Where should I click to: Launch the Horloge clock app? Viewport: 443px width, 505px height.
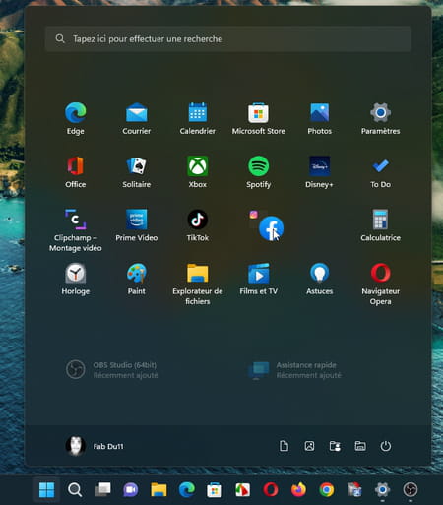pyautogui.click(x=76, y=279)
